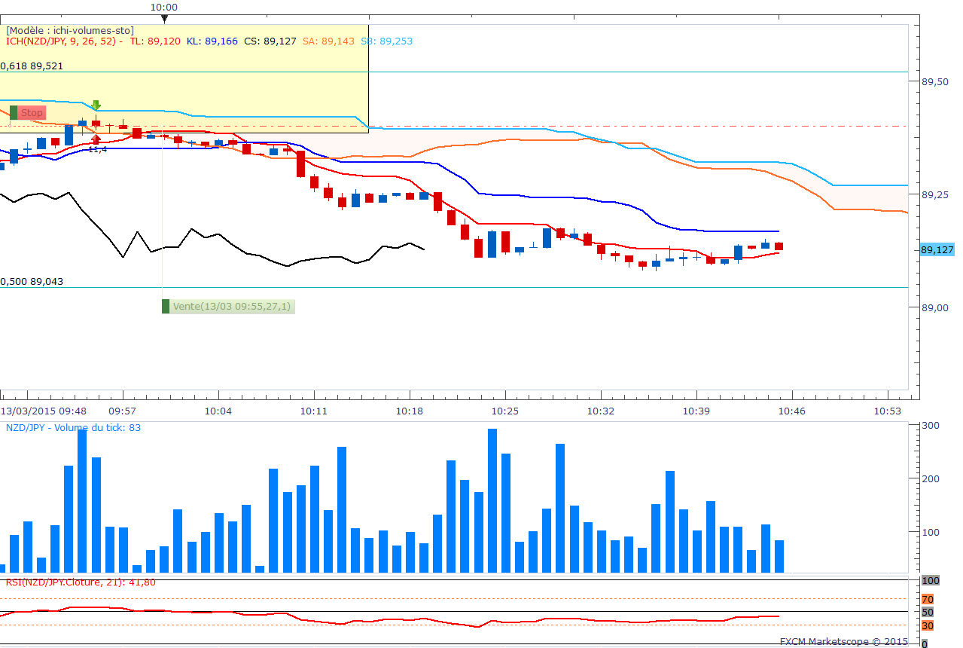Viewport: 963px width, 648px height.
Task: Click the RSI 70 overbought level tag
Action: pyautogui.click(x=927, y=599)
